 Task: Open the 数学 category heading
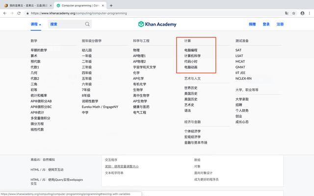[x=34, y=41]
